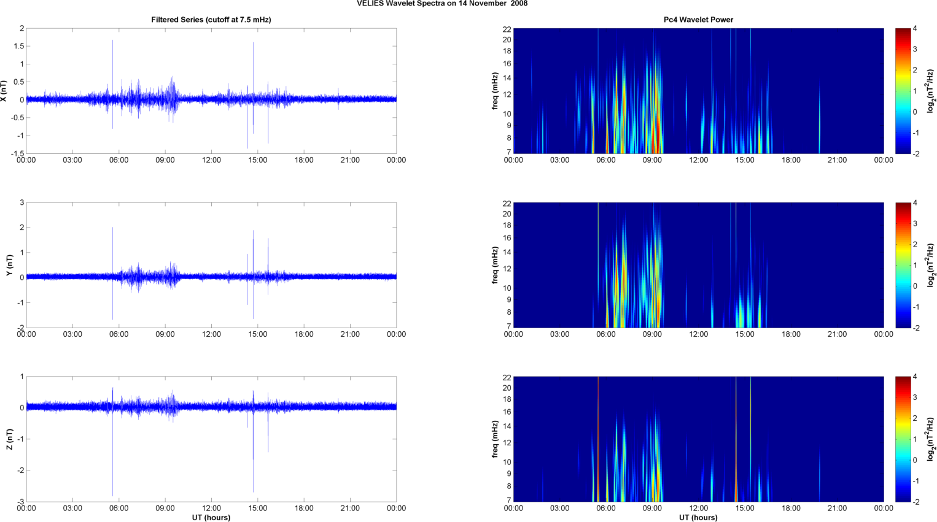937x522 pixels.
Task: Click the colorbar beside the middle spectrogram
Action: (903, 265)
